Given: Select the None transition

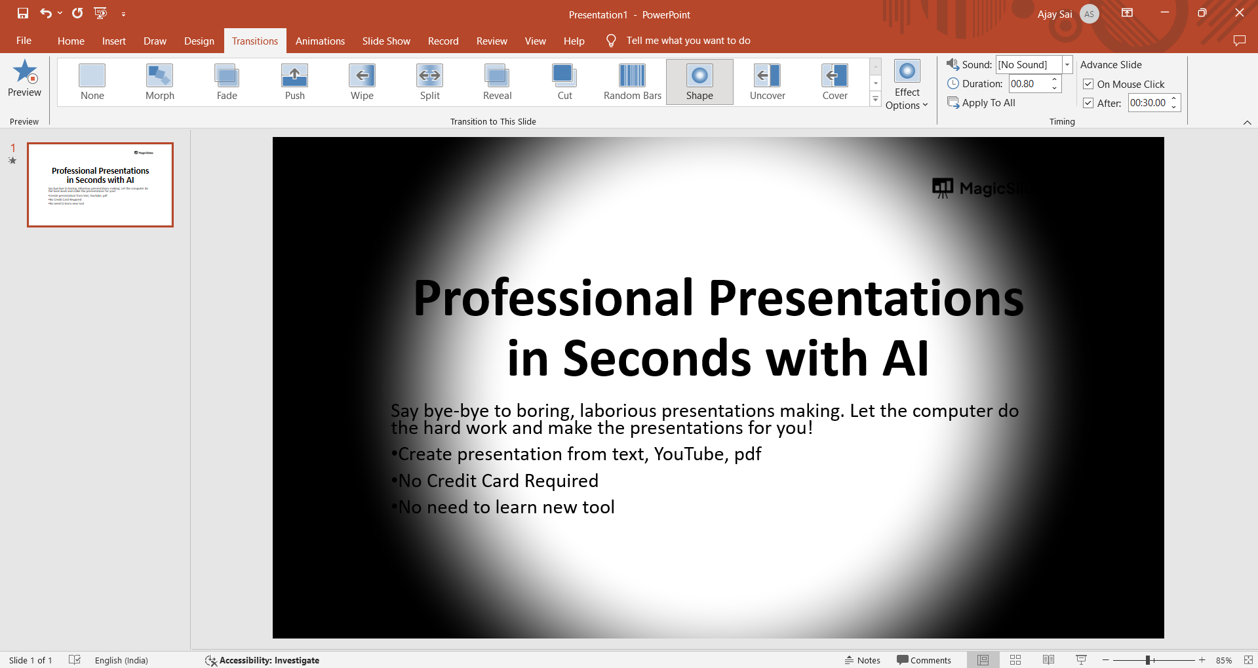Looking at the screenshot, I should [x=92, y=82].
